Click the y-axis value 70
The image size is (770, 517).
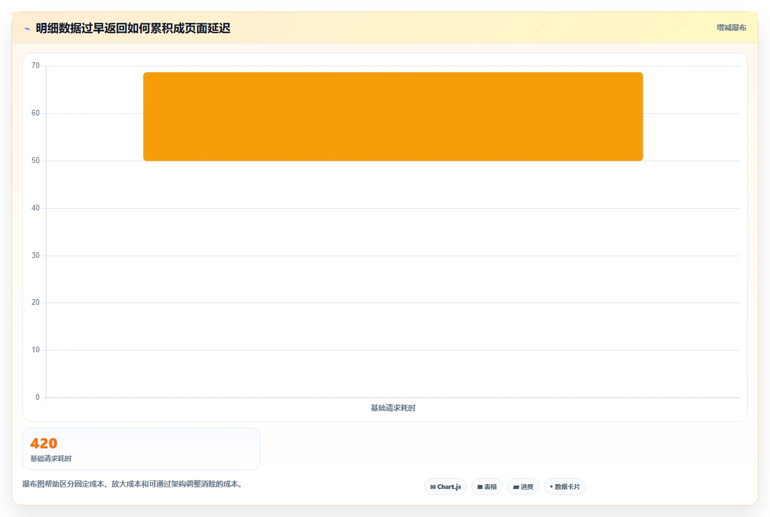(x=35, y=66)
